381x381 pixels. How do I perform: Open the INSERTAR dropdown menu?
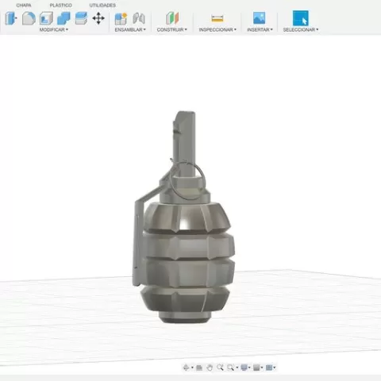260,29
